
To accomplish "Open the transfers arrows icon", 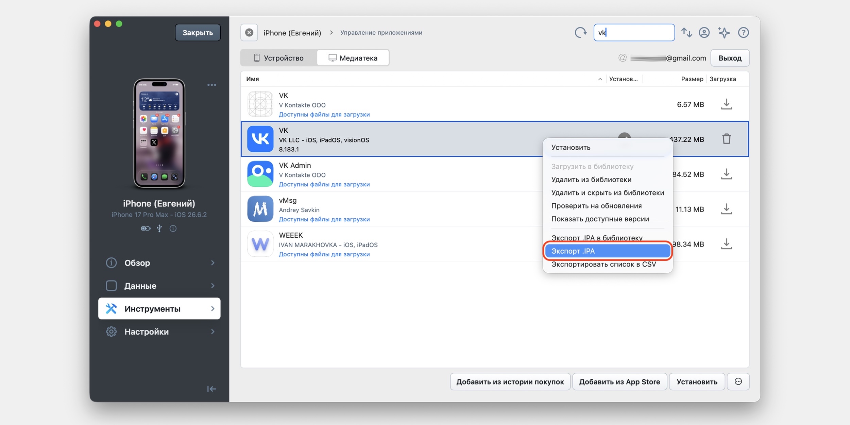I will coord(686,33).
